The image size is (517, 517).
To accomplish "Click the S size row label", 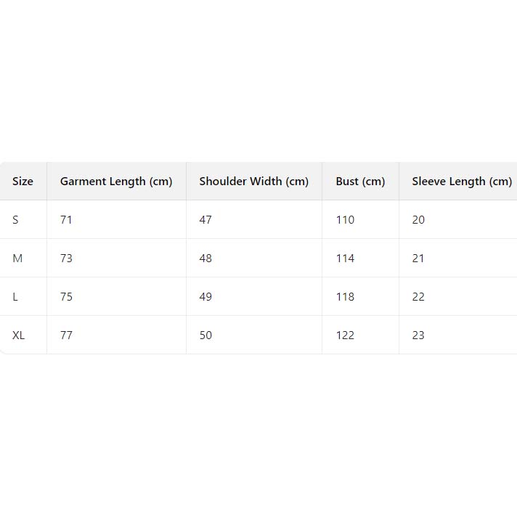I will (16, 220).
